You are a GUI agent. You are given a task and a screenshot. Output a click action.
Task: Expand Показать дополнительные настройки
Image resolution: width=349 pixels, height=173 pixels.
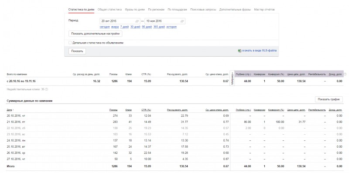point(95,34)
